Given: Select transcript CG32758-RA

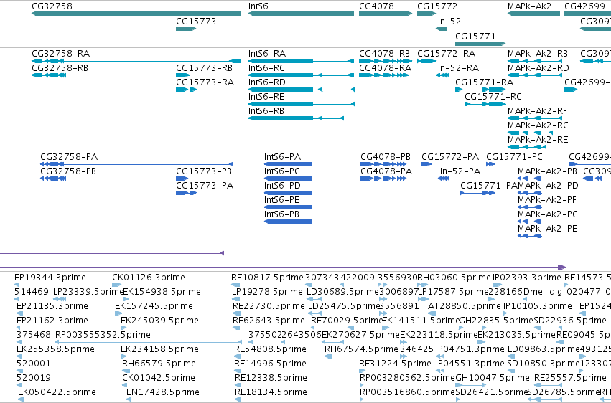Looking at the screenshot, I should coord(136,61).
